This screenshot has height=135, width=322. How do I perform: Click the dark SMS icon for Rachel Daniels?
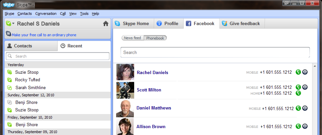[305, 72]
